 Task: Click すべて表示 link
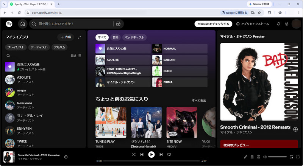pos(199,100)
